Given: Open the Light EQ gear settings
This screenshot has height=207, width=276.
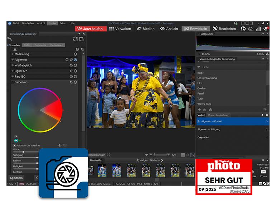Looking at the screenshot, I should pyautogui.click(x=71, y=71).
